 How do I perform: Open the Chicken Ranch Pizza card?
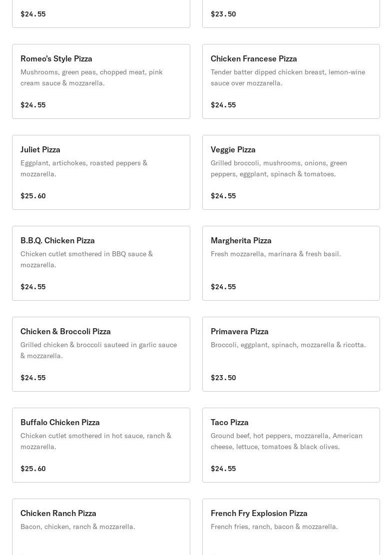pyautogui.click(x=101, y=527)
